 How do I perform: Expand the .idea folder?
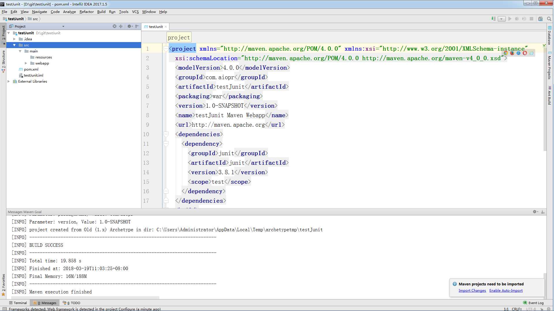coord(14,39)
